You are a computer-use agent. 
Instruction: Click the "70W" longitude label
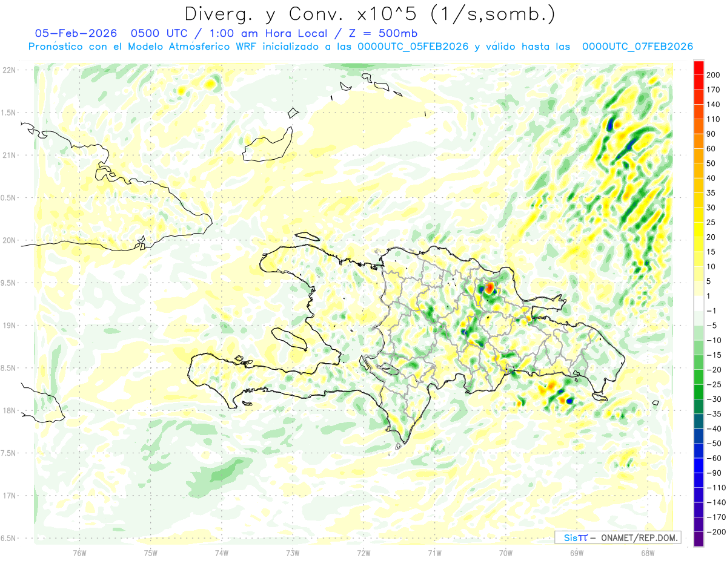(x=506, y=553)
